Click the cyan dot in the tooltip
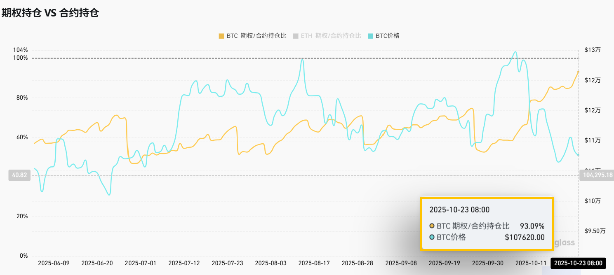 click(432, 237)
